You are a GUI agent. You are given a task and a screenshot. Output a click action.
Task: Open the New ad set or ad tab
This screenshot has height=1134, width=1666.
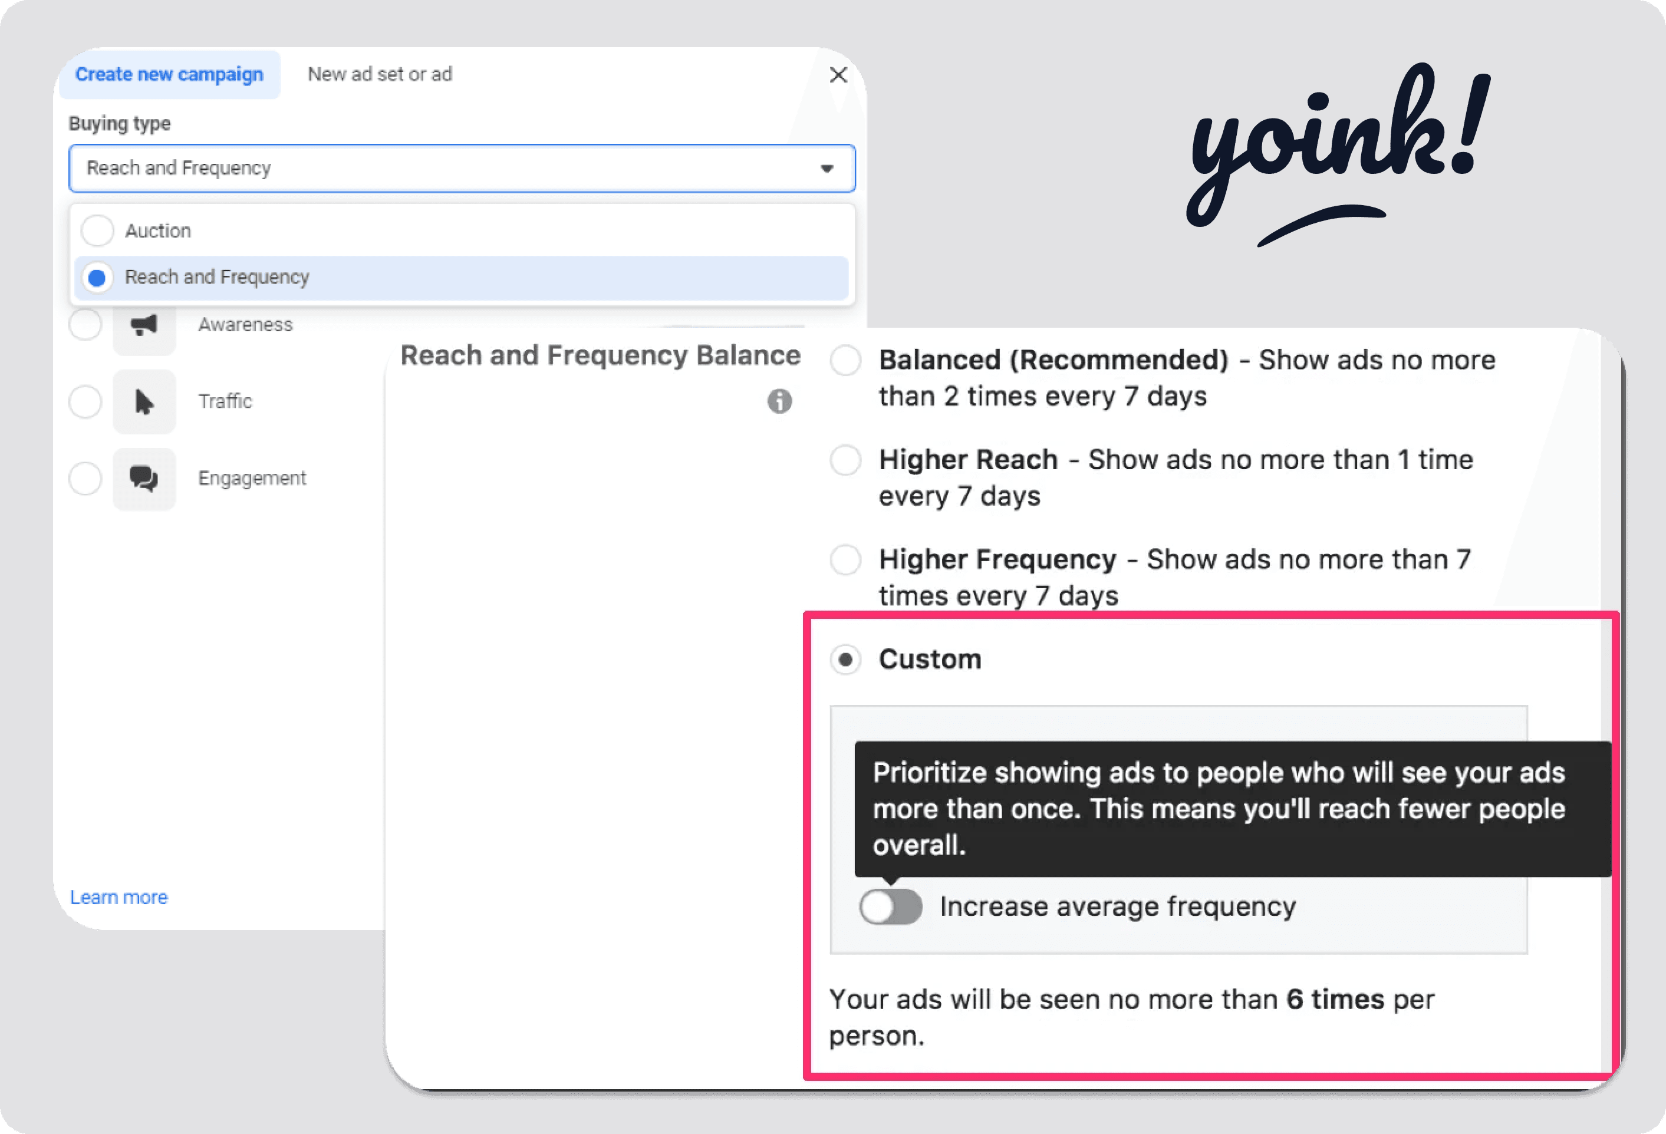tap(380, 74)
